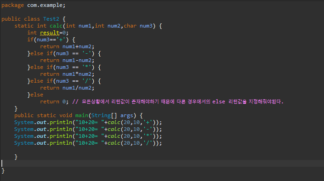This screenshot has width=324, height=181.
Task: Click the underlined variable 'result'
Action: [50, 33]
